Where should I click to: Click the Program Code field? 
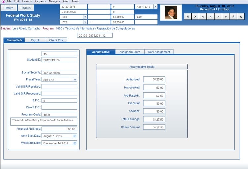(x=59, y=115)
